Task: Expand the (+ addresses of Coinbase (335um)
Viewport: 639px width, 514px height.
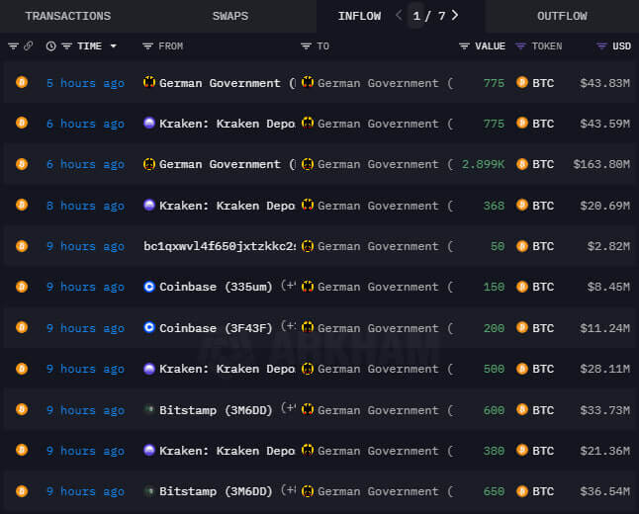Action: coord(289,286)
